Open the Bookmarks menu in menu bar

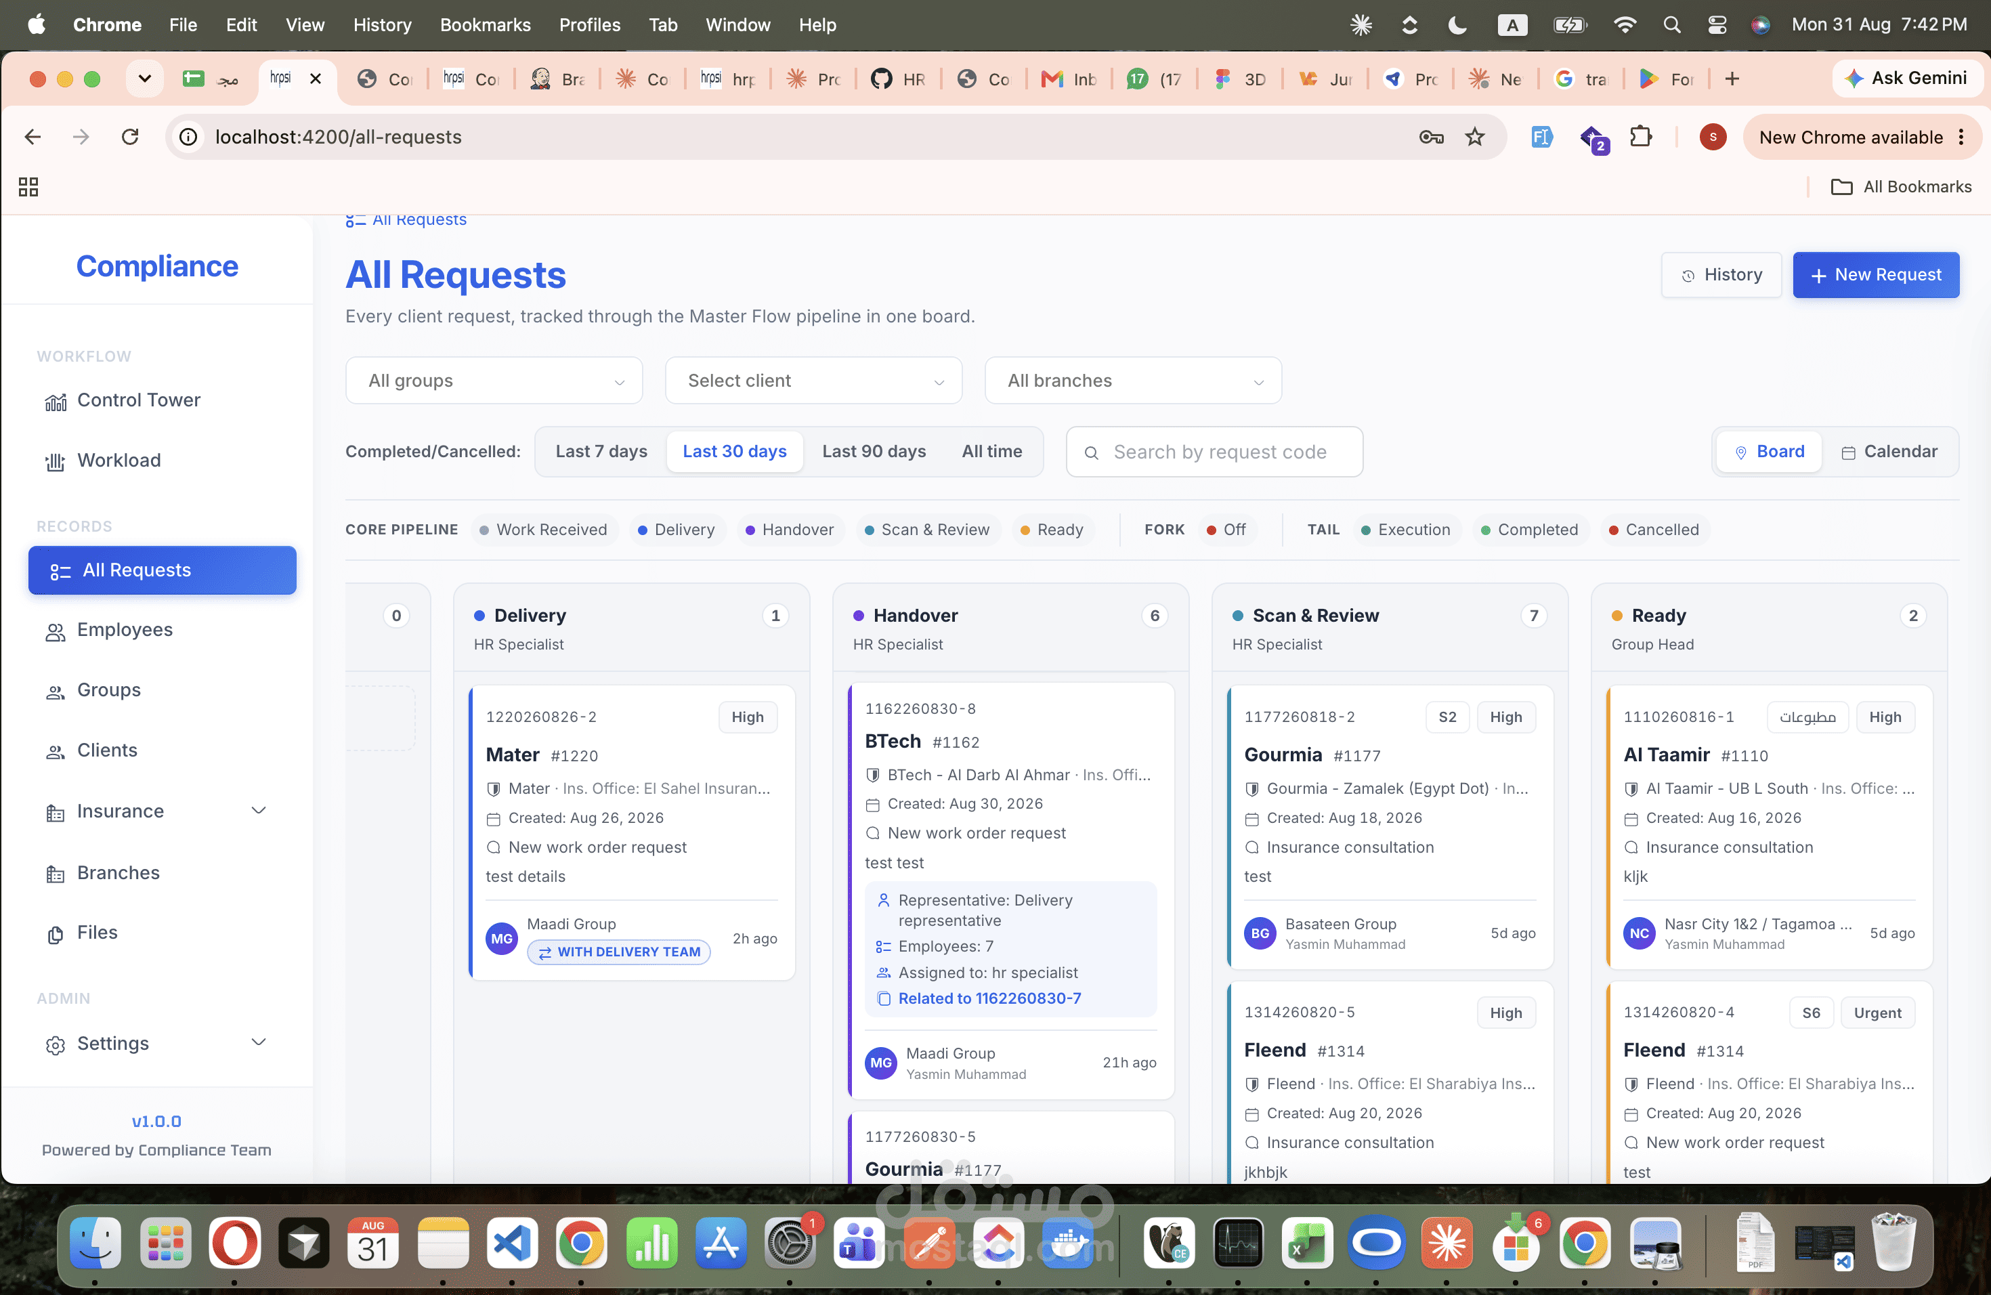pyautogui.click(x=485, y=25)
